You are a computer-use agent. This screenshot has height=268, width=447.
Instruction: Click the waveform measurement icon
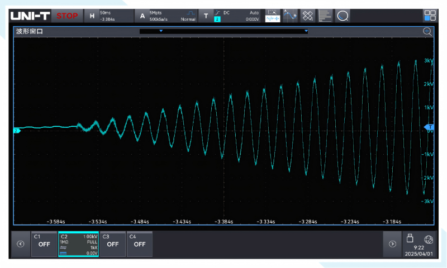[273, 16]
